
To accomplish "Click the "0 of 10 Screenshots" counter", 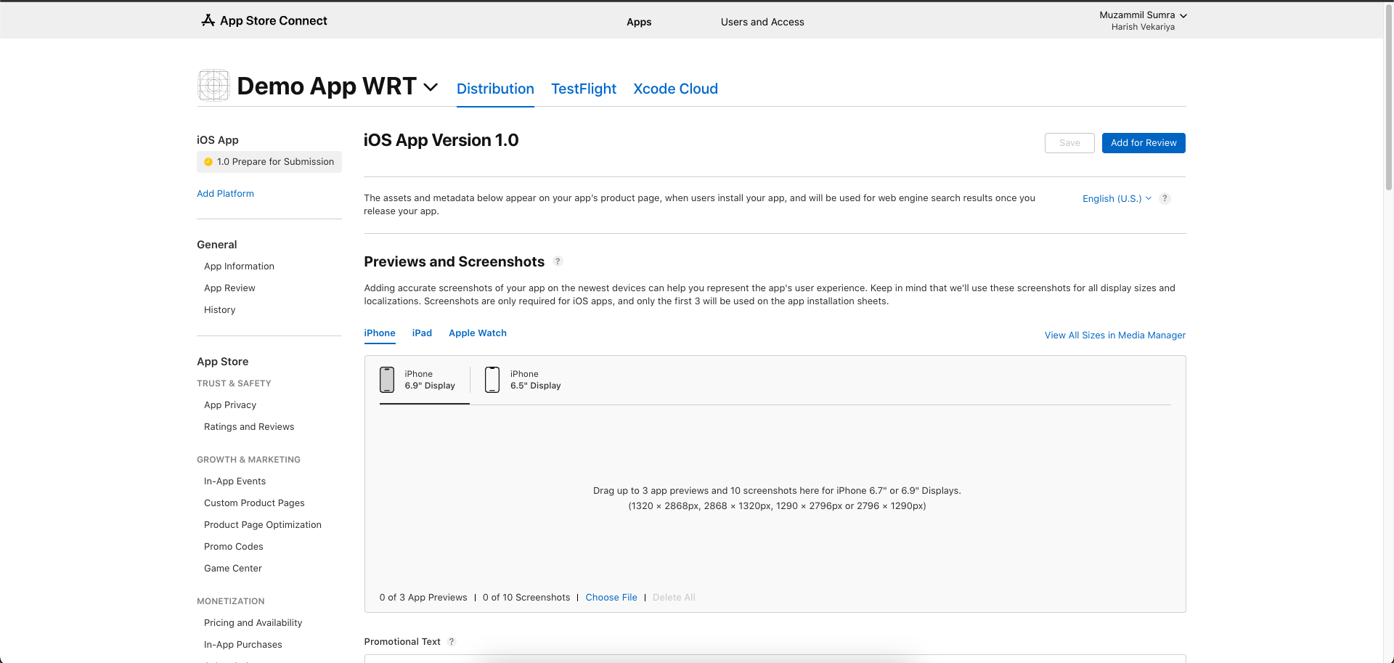I will (x=526, y=597).
